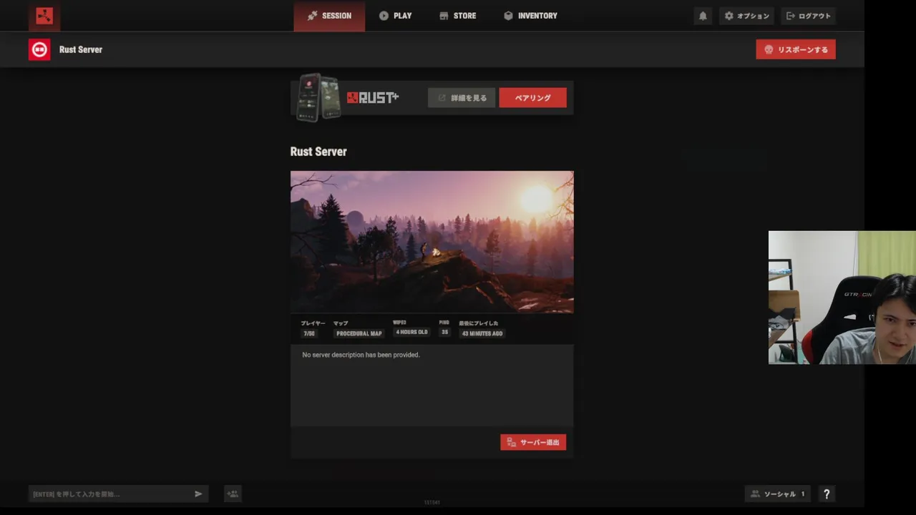Click the 43 MINUTES AGO last played value
Image resolution: width=916 pixels, height=515 pixels.
482,333
